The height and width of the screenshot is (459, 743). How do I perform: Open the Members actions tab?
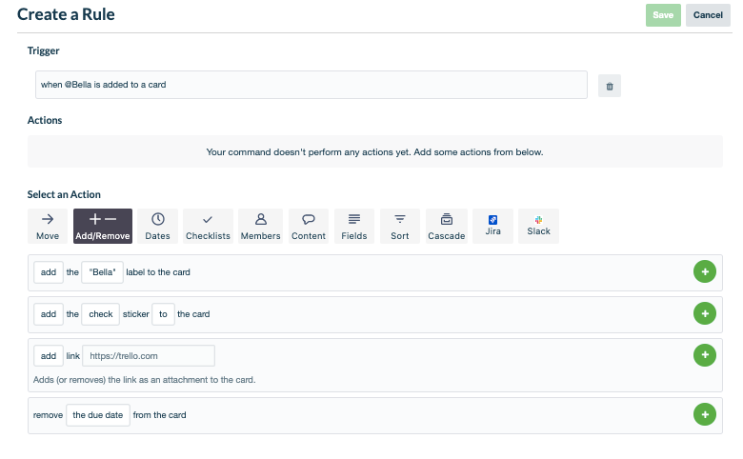click(x=261, y=227)
